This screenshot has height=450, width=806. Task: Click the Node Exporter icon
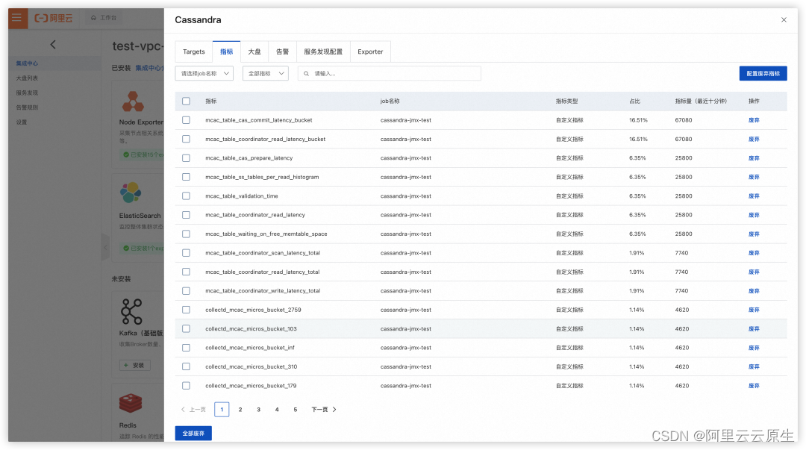(x=133, y=101)
